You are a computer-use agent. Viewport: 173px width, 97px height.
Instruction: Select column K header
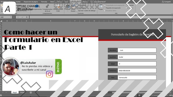pos(123,21)
